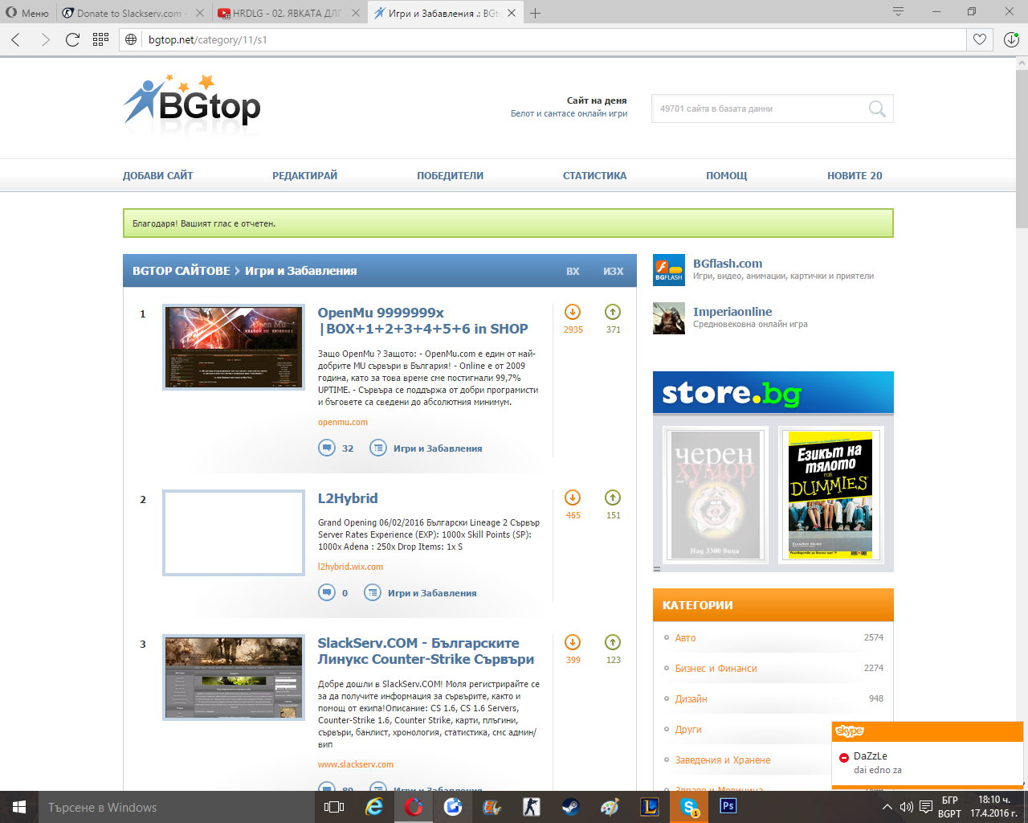Launch Steam from taskbar
1028x823 pixels.
pyautogui.click(x=570, y=807)
